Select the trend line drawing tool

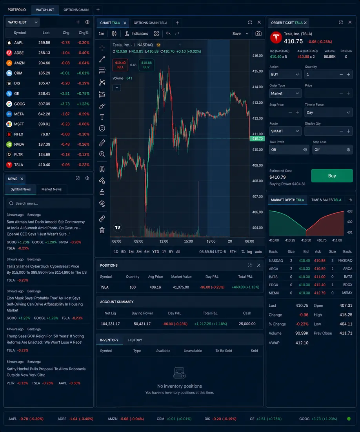tap(102, 59)
